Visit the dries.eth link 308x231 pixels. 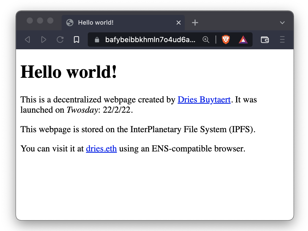click(x=101, y=148)
